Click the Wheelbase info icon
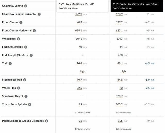This screenshot has height=133, width=165. click(x=18, y=39)
